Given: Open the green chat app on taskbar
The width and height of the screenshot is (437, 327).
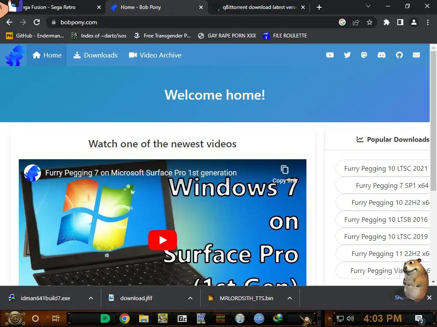Looking at the screenshot, I should pos(105,318).
